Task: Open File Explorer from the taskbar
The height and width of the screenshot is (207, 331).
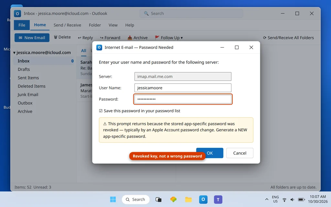Action: point(188,199)
